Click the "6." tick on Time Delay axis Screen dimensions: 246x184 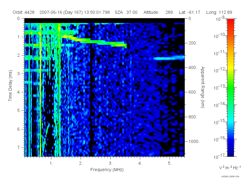pyautogui.click(x=19, y=129)
